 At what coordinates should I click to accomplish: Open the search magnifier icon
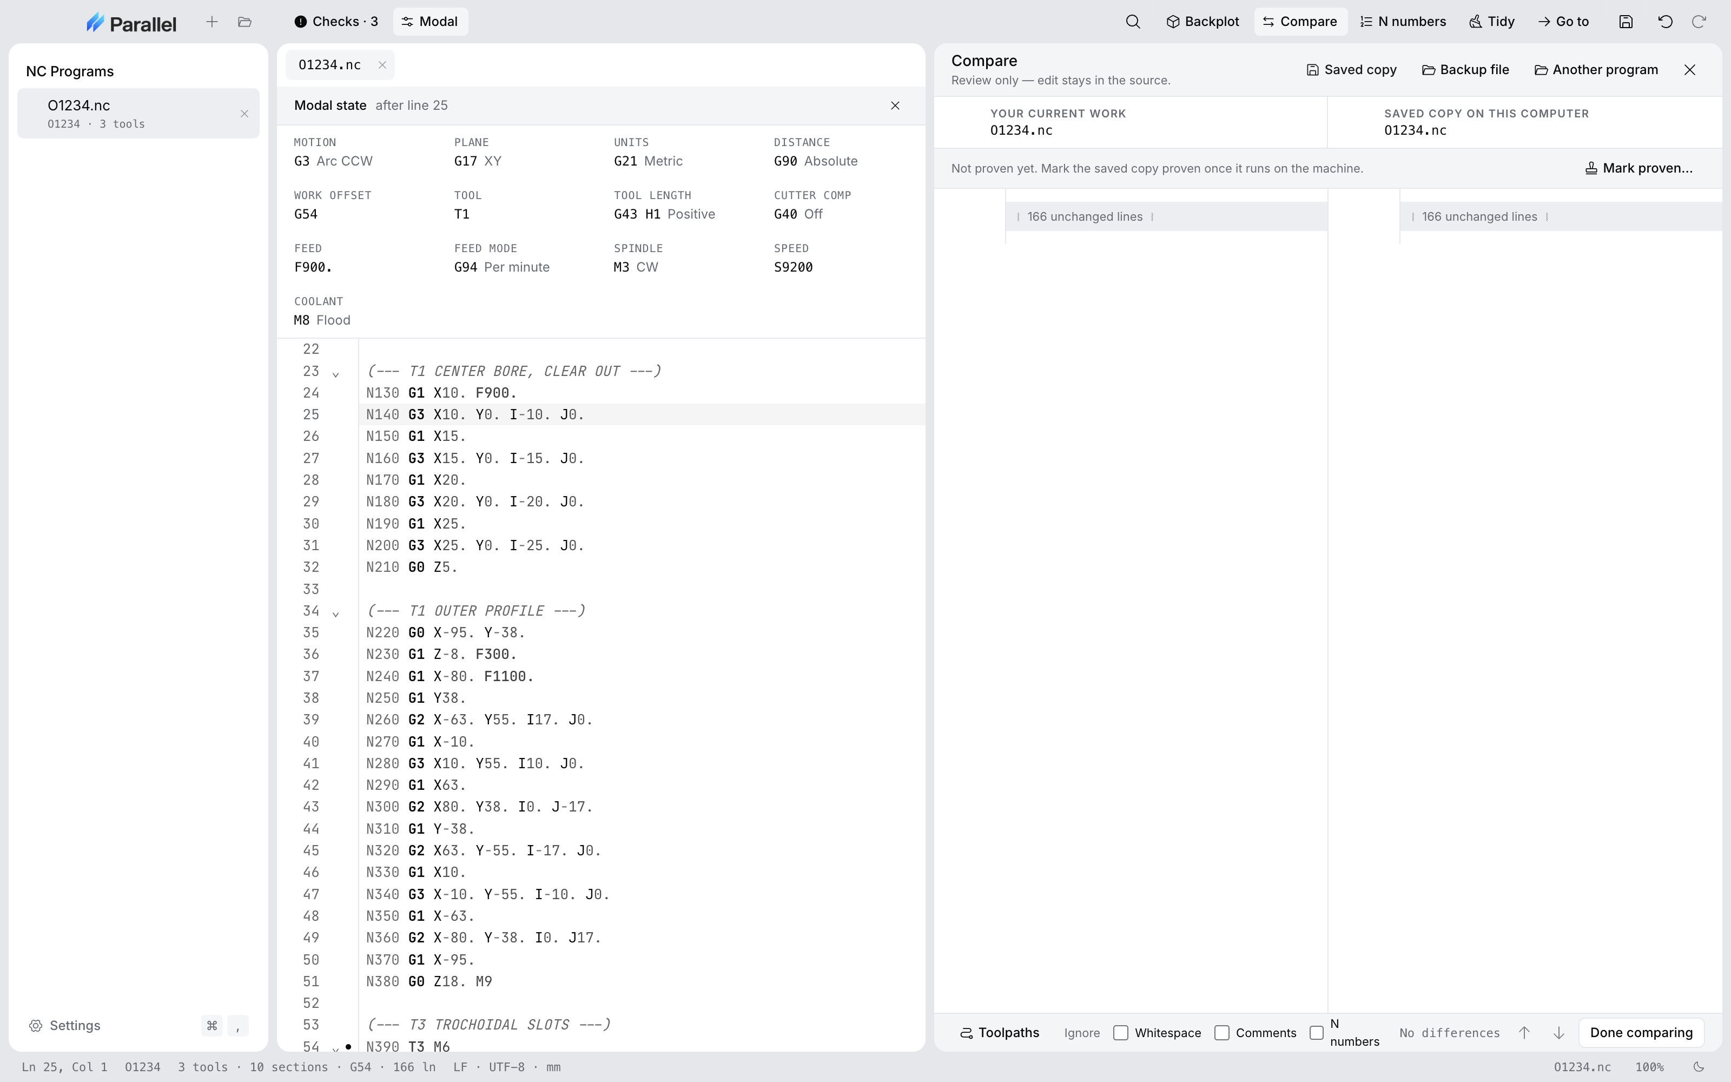pyautogui.click(x=1133, y=22)
